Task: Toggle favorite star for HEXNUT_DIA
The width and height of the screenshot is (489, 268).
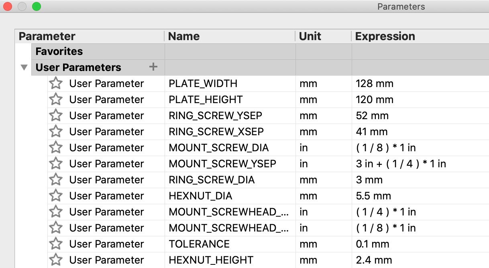Action: coord(56,196)
